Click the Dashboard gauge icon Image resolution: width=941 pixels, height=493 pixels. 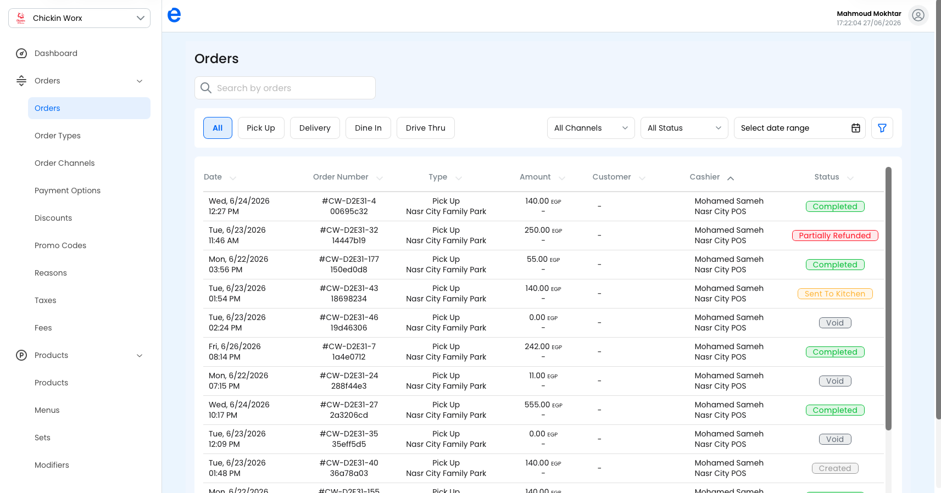(21, 53)
